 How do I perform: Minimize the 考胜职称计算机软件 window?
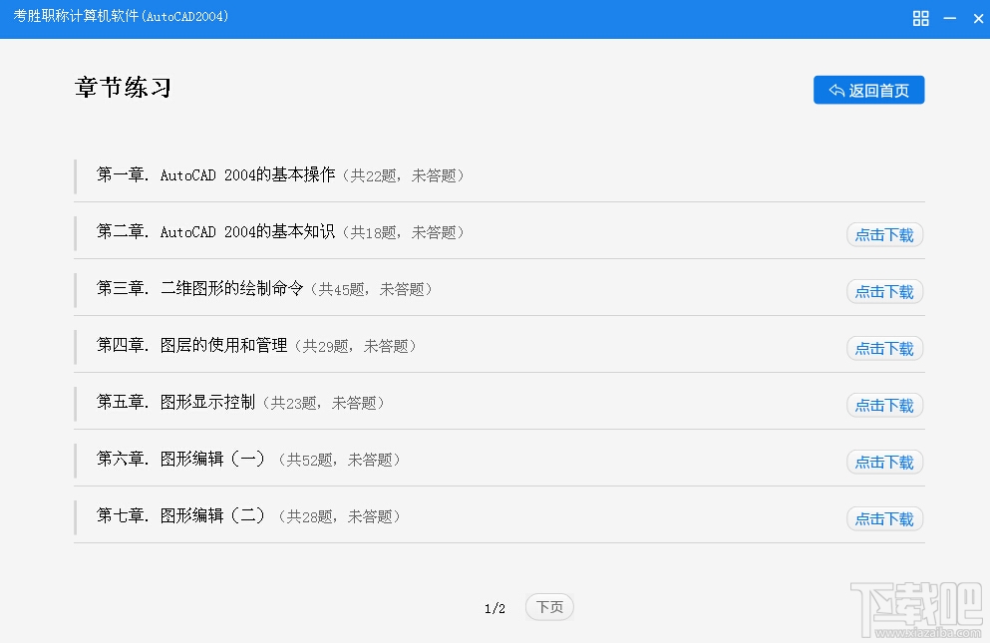[949, 18]
